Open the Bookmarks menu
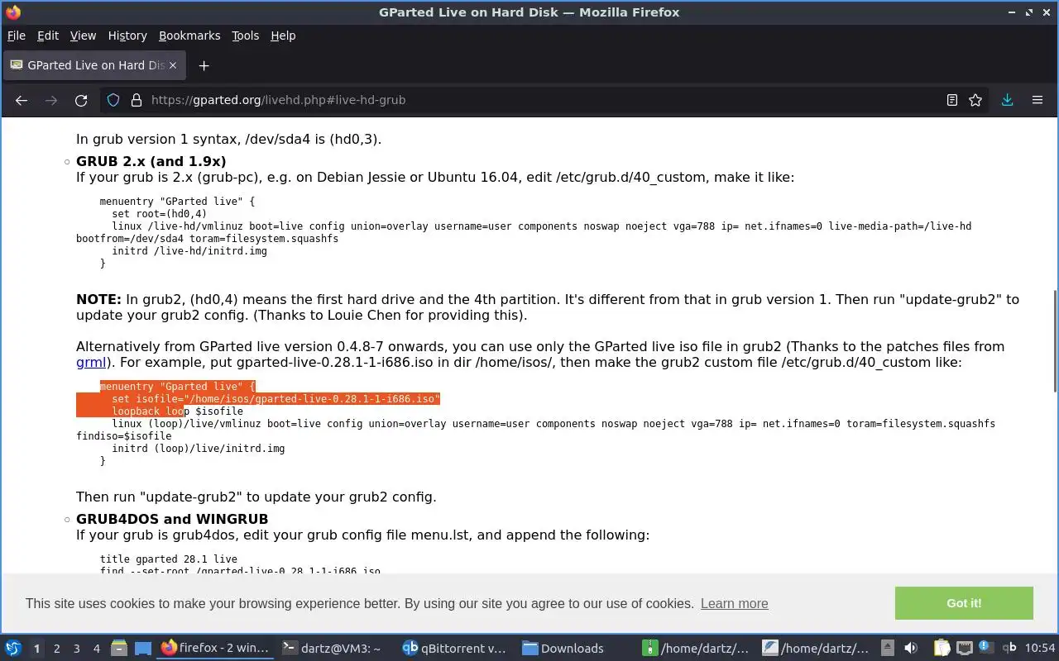 point(189,36)
